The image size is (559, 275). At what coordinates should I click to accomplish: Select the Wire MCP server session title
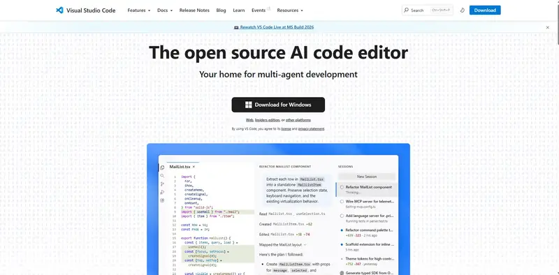tap(370, 201)
